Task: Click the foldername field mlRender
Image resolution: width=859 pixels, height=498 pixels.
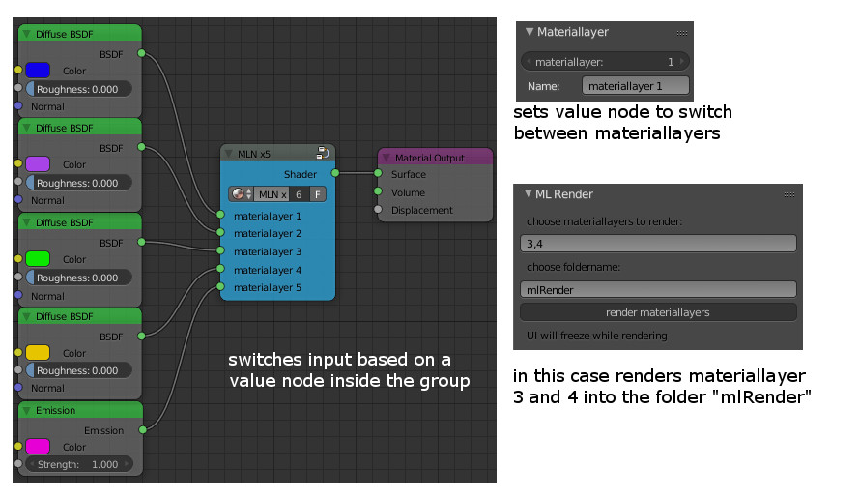Action: (658, 289)
